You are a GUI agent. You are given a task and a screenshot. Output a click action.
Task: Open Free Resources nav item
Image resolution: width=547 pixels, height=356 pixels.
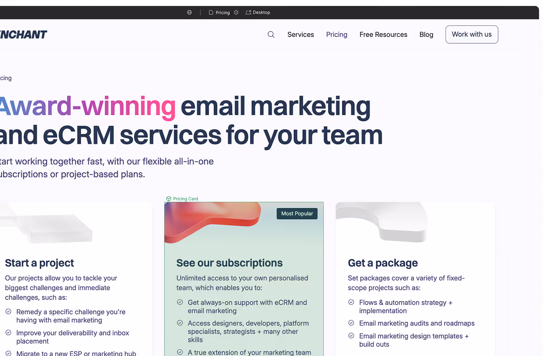coord(383,34)
